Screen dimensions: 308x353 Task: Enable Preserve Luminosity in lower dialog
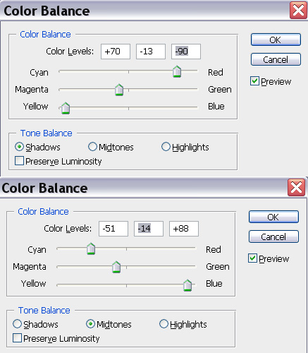pyautogui.click(x=17, y=338)
